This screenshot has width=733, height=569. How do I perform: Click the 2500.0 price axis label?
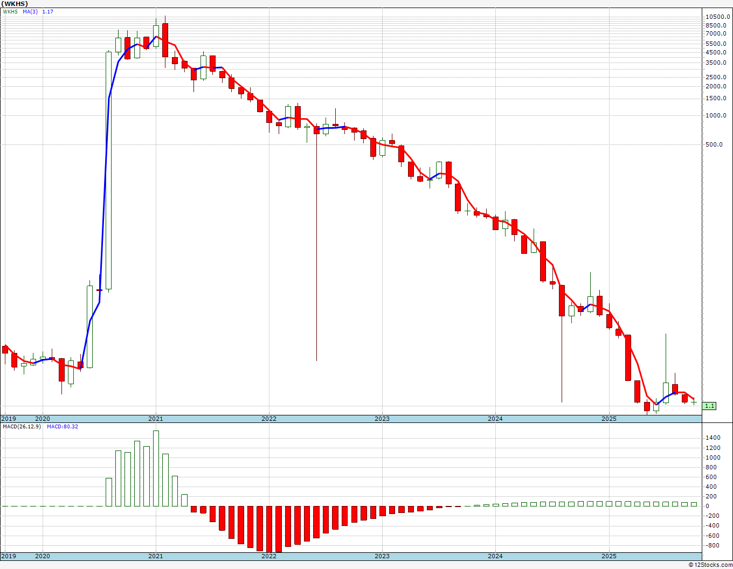pyautogui.click(x=717, y=77)
